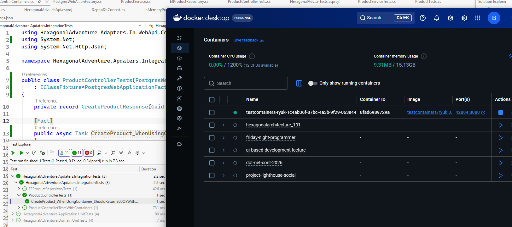Open the DeppoDbContext.cs editor tab
This screenshot has height=227, width=512.
tap(108, 10)
